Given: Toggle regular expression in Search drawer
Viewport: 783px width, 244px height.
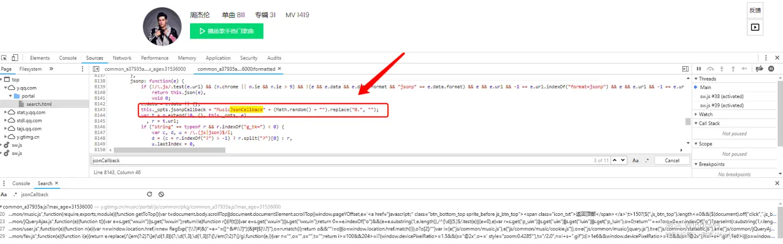Looking at the screenshot, I should [15, 194].
